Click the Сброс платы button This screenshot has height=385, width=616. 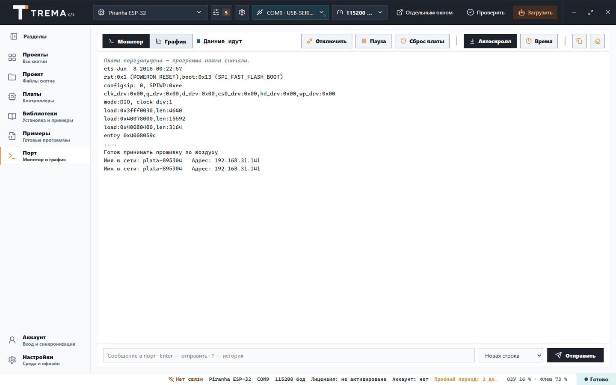(x=422, y=41)
